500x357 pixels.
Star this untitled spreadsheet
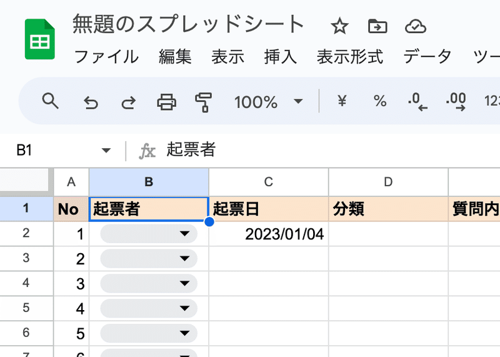[x=339, y=26]
